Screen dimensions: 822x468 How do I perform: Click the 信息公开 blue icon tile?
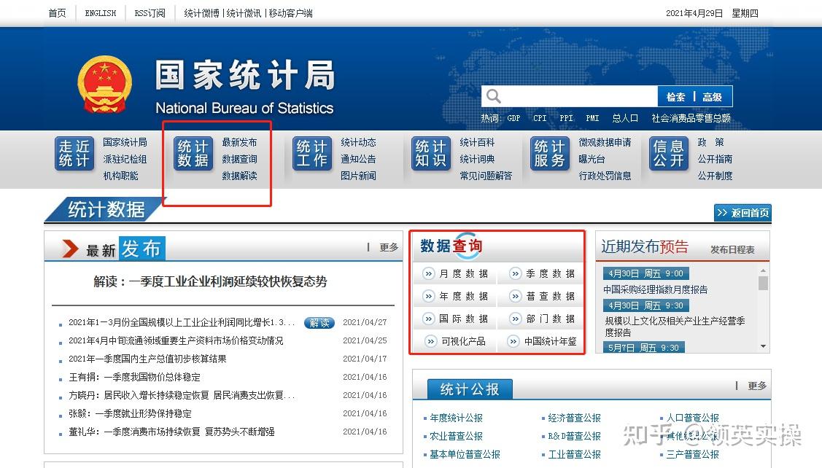coord(669,154)
